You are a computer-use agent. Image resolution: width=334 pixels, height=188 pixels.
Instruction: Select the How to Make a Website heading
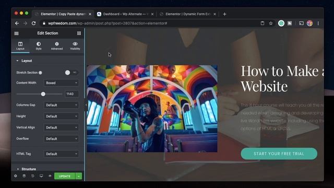[x=282, y=78]
